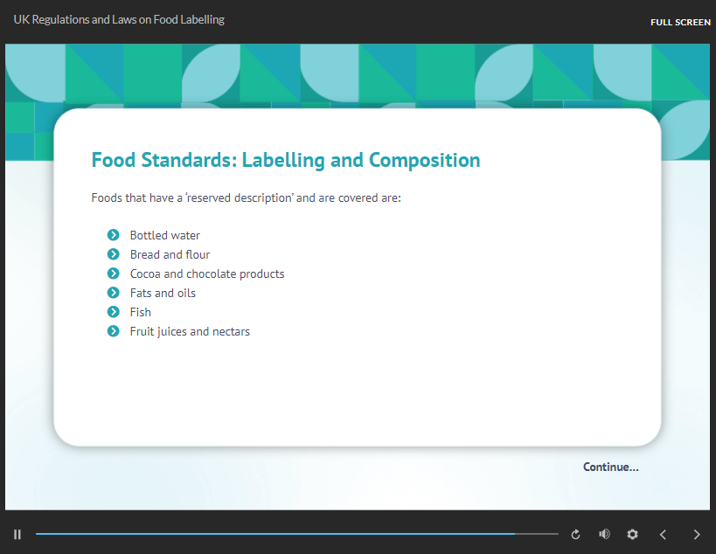The width and height of the screenshot is (716, 554).
Task: Replay the current slide
Action: pyautogui.click(x=575, y=534)
